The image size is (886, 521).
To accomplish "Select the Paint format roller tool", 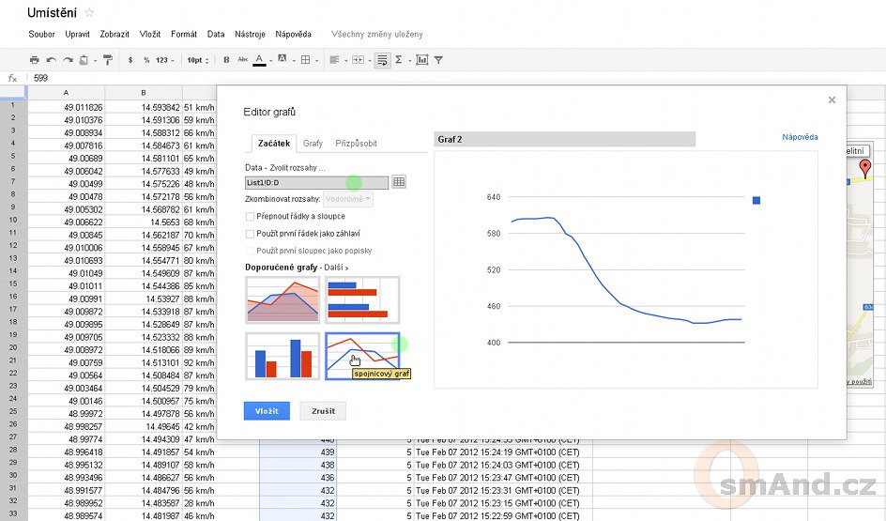I will coord(108,60).
